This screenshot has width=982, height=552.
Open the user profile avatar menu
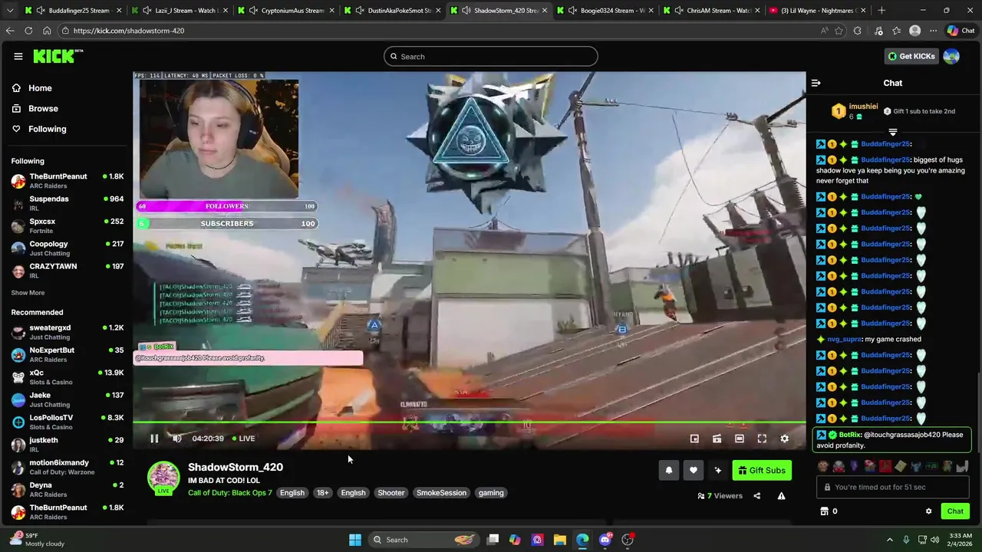[x=951, y=56]
